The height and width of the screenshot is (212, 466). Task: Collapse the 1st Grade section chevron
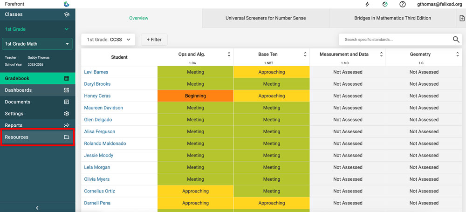click(x=67, y=29)
